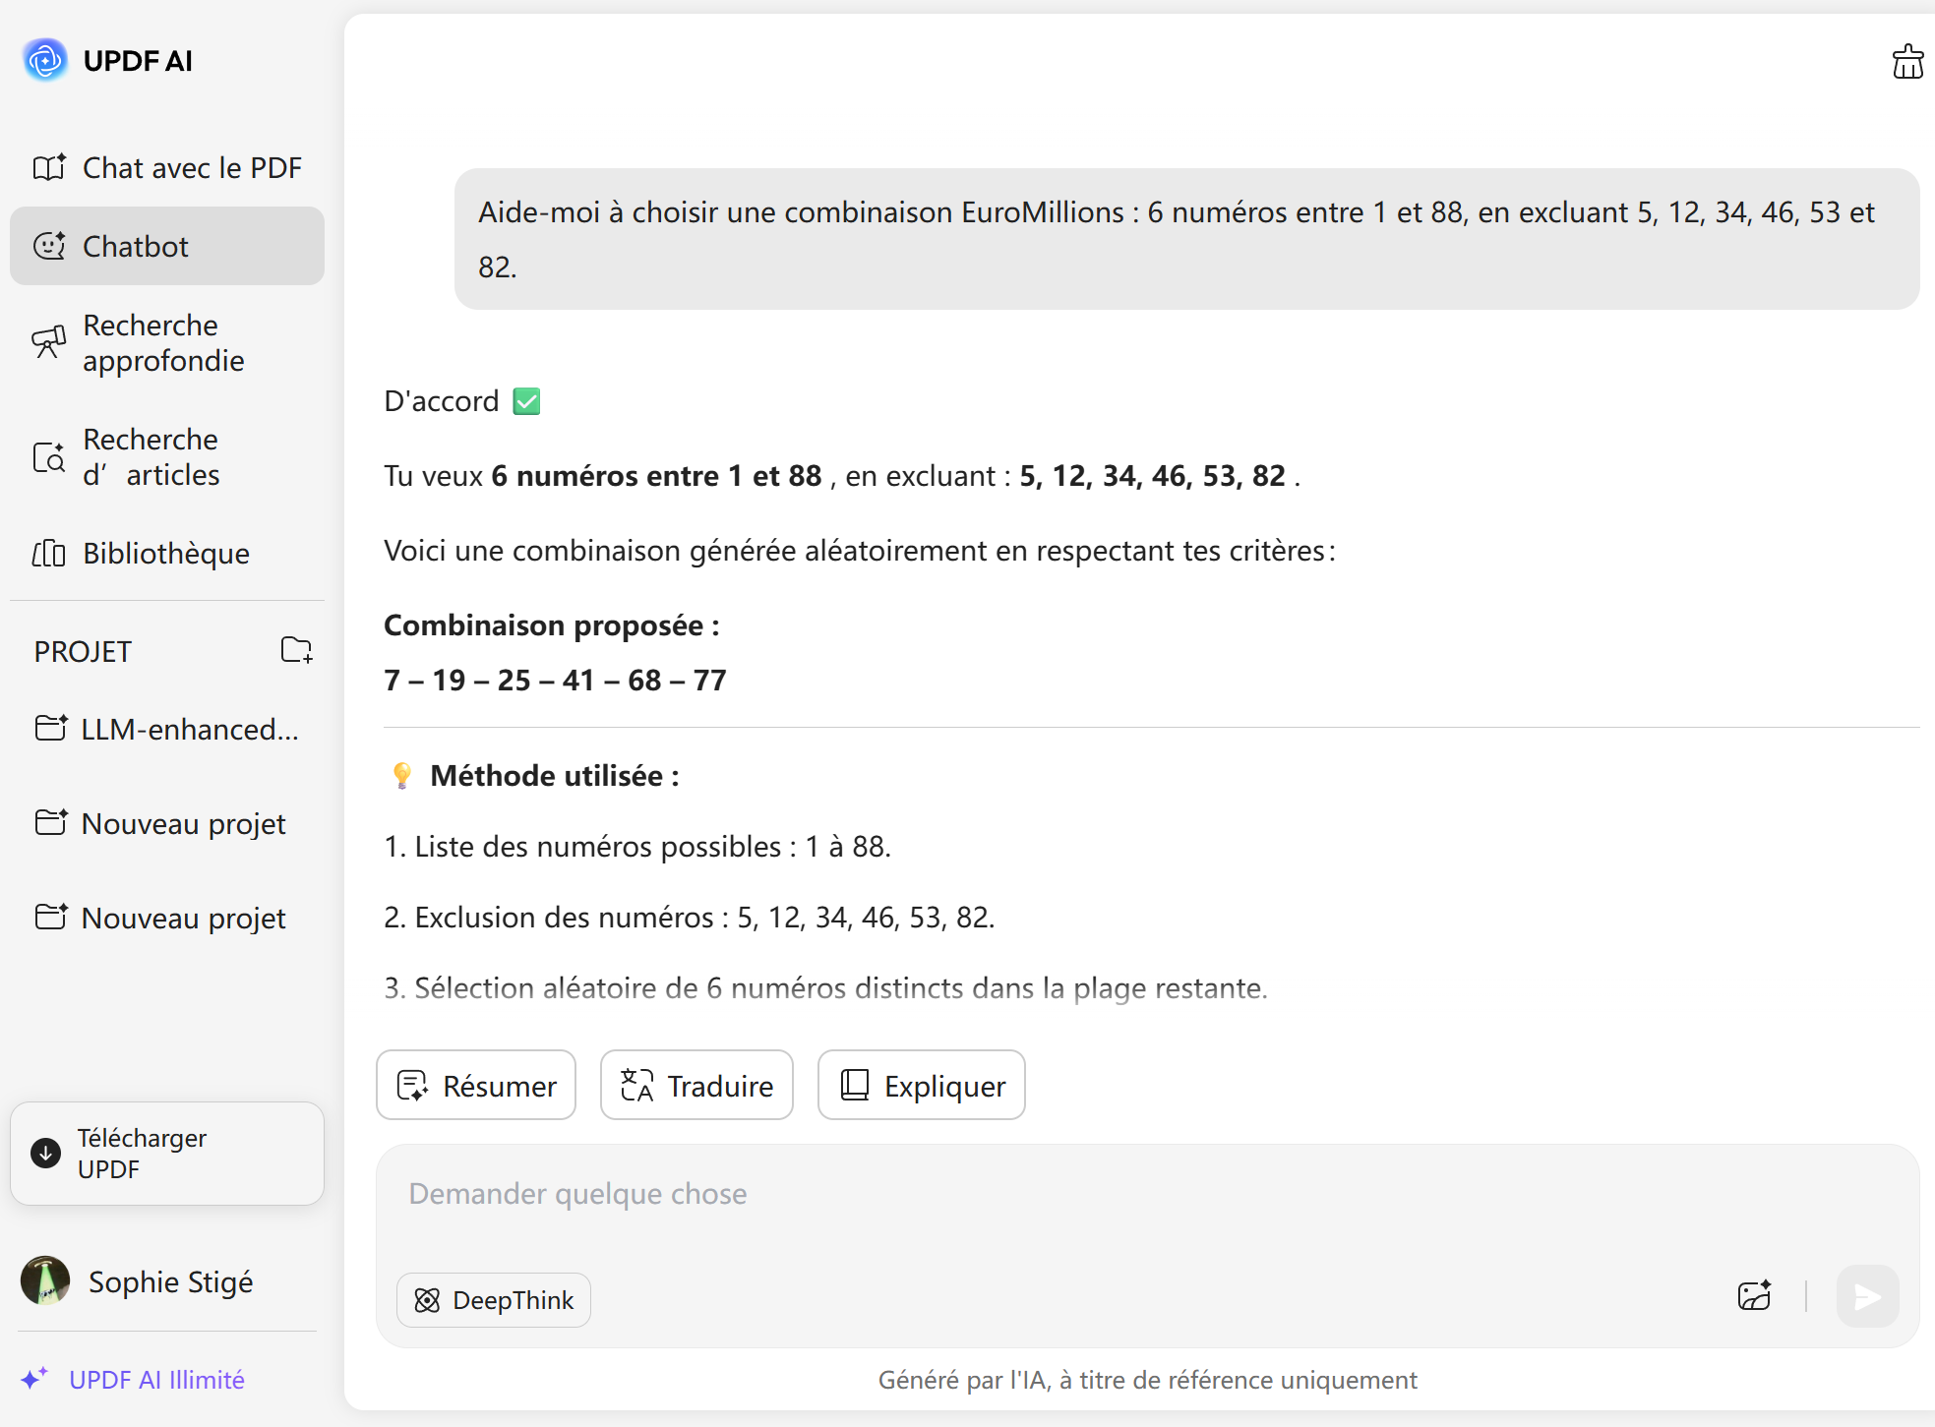Click the sparkle icon beside UPDF AI Illimité
The width and height of the screenshot is (1935, 1427).
pyautogui.click(x=34, y=1379)
